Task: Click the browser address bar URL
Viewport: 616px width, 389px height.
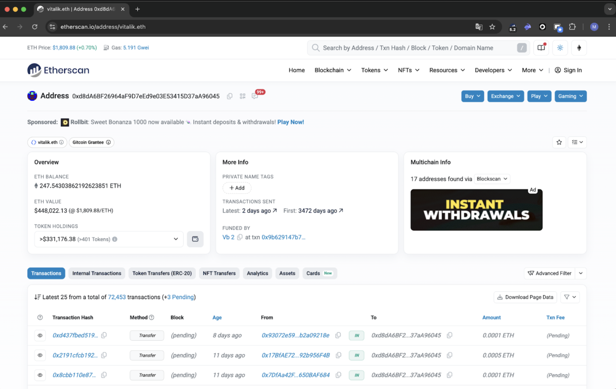Action: 103,27
